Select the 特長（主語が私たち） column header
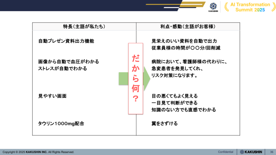 [84, 26]
